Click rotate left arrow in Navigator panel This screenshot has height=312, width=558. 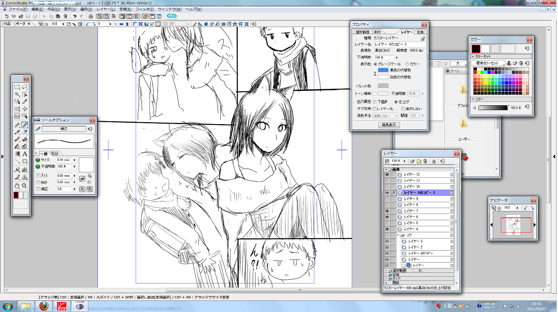point(526,208)
